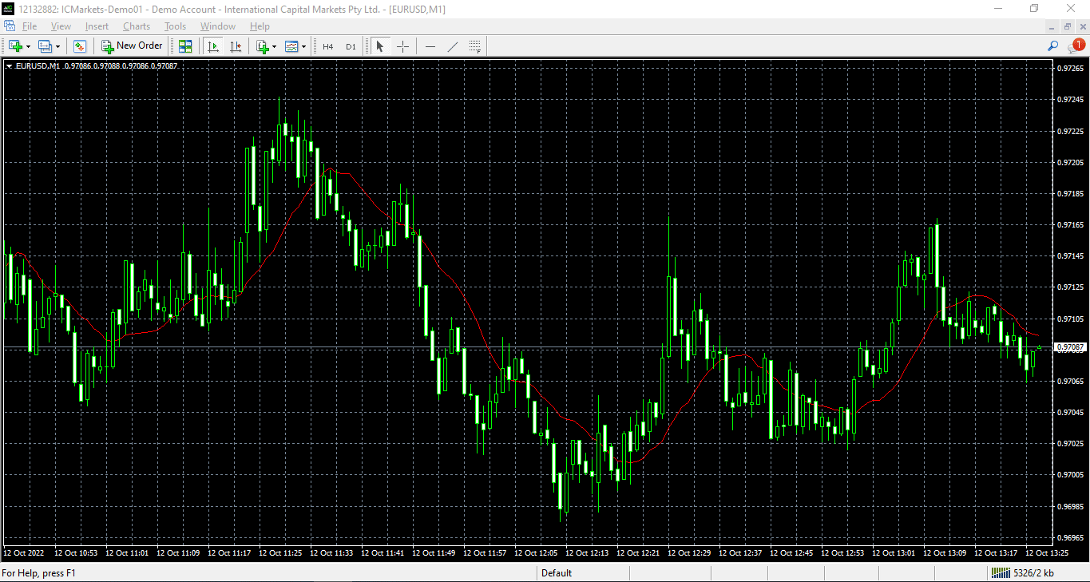Switch to the D1 timeframe

click(x=351, y=46)
